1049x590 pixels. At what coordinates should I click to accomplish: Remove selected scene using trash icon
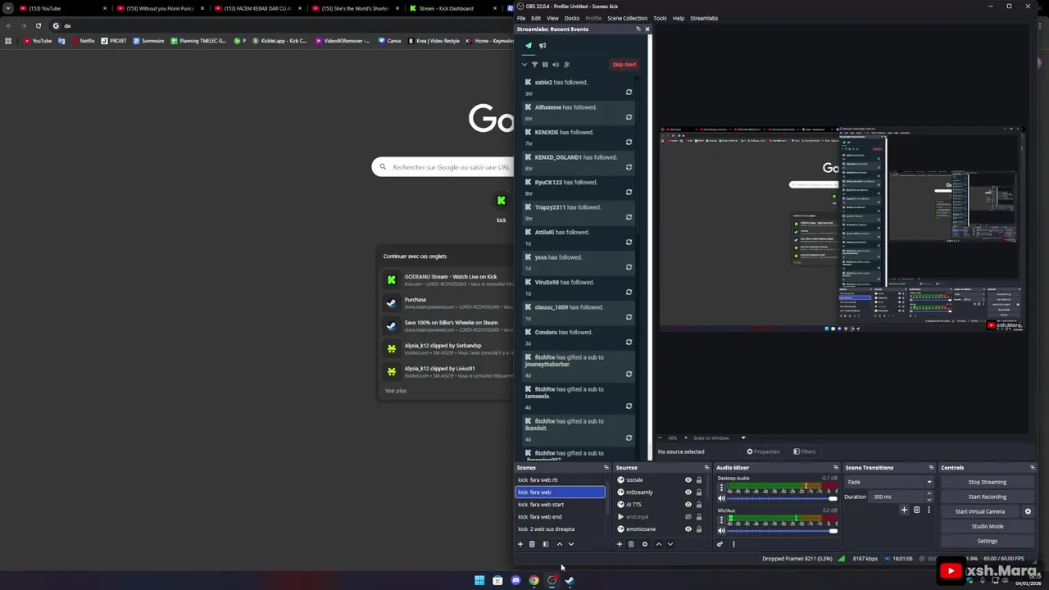tap(531, 544)
